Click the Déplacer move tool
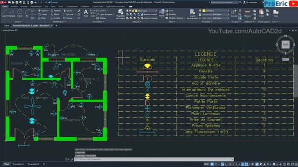Image resolution: width=298 pixels, height=167 pixels. coord(43,11)
